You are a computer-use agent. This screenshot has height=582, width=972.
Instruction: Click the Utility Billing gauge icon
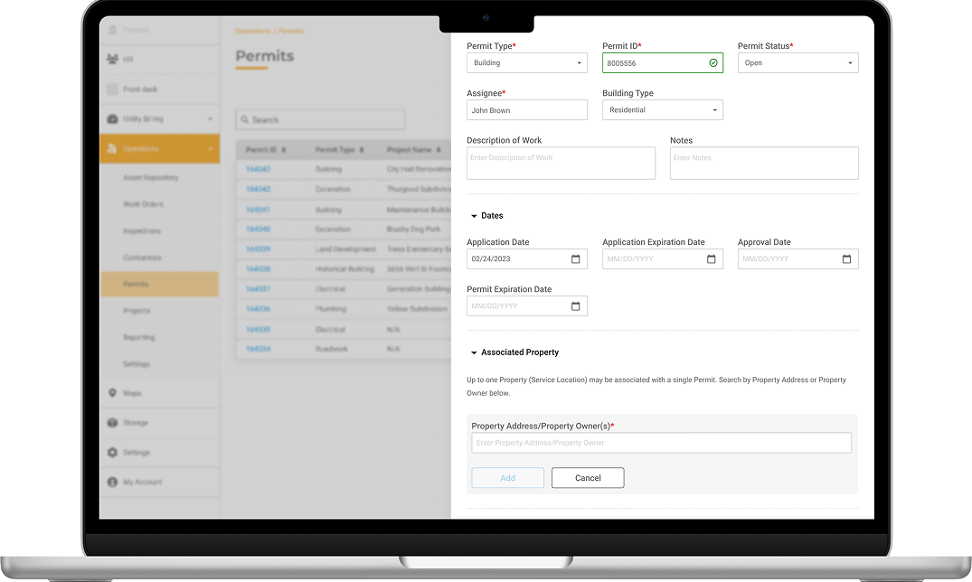[112, 118]
